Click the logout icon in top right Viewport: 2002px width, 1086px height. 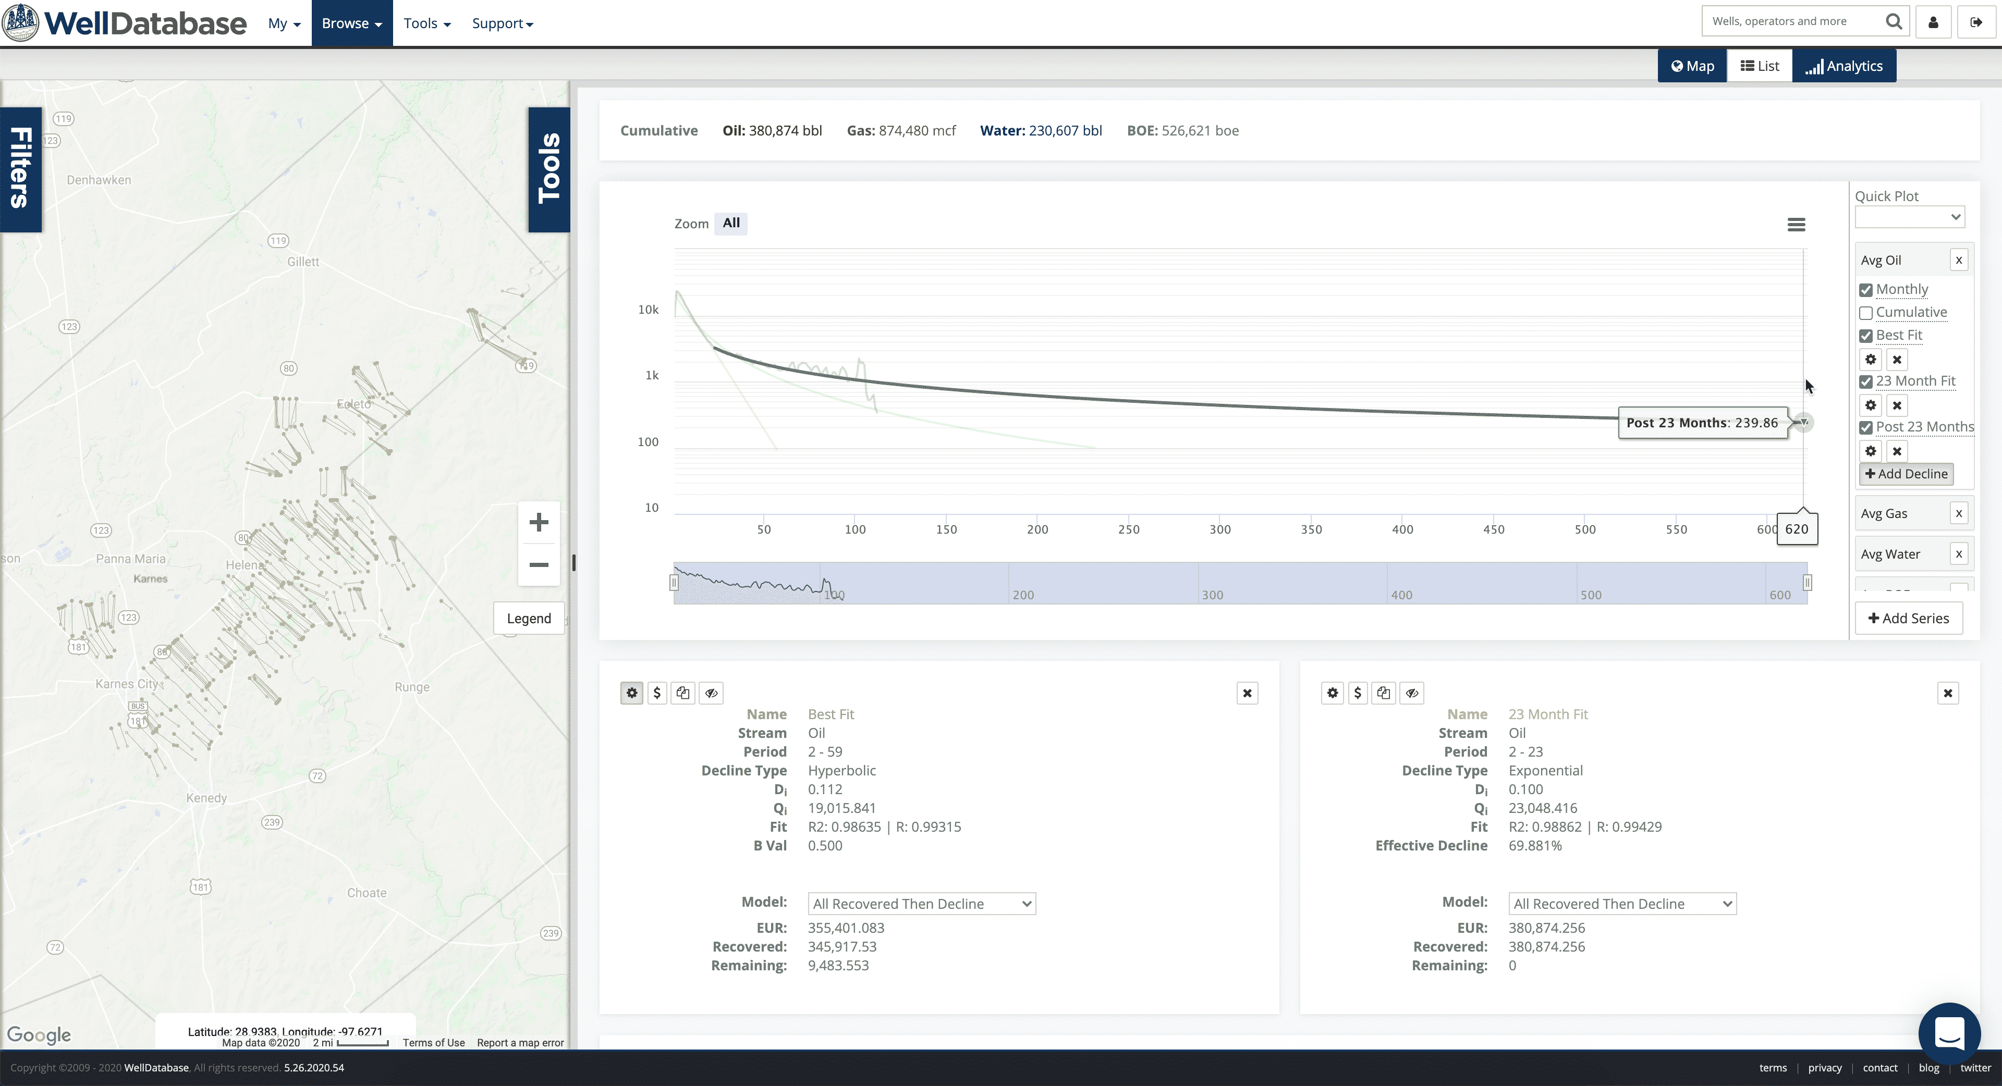pos(1975,22)
